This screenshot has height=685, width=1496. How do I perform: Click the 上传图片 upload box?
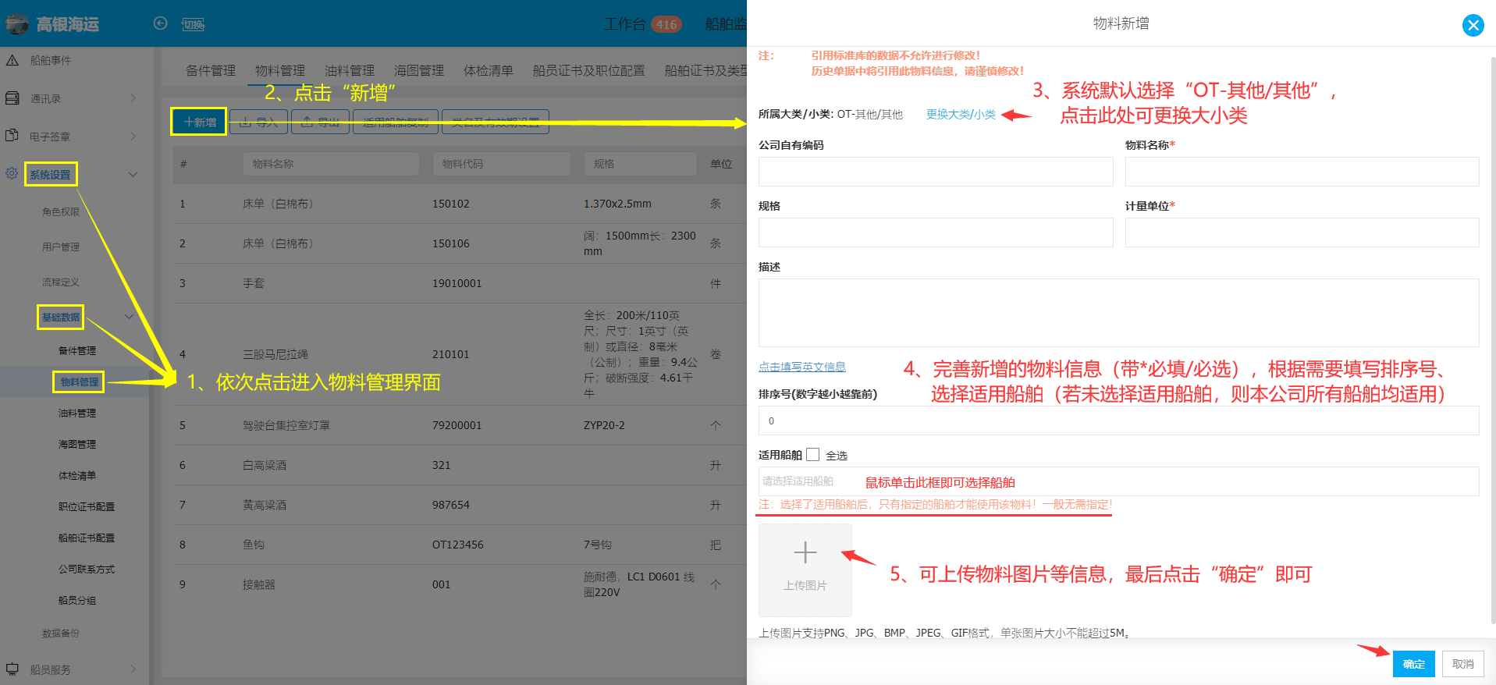[805, 570]
